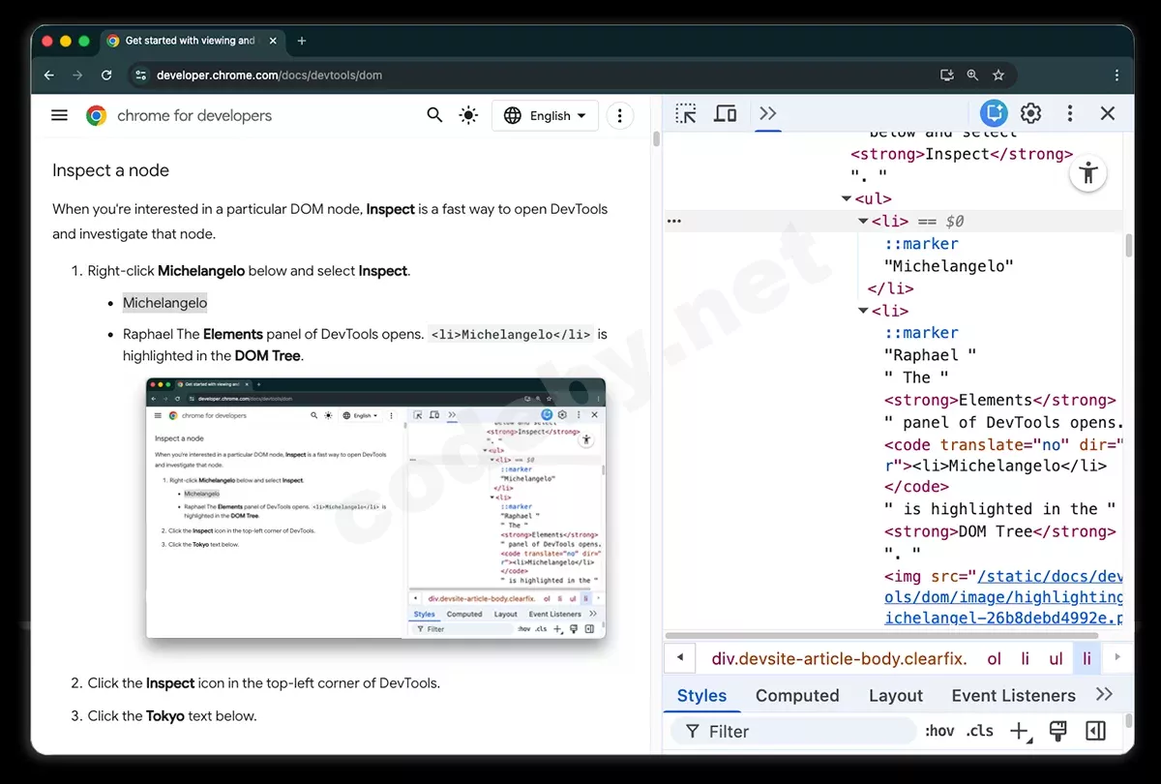This screenshot has width=1161, height=784.
Task: Open DevTools settings gear
Action: pos(1031,113)
